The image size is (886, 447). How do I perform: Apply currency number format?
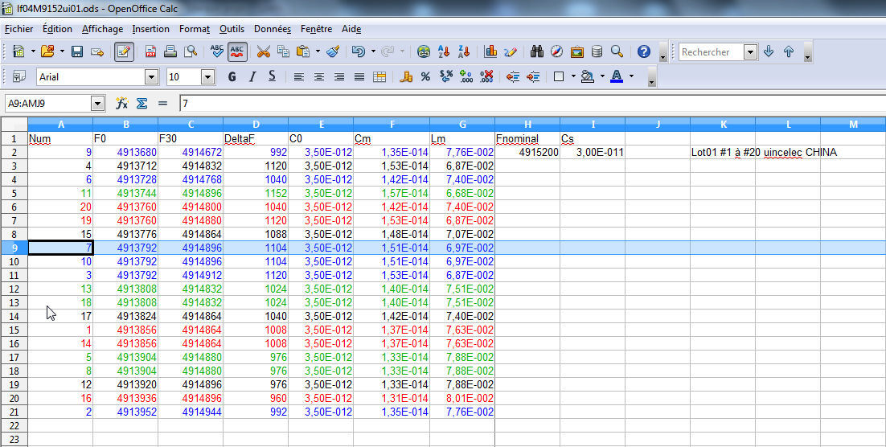pos(406,77)
